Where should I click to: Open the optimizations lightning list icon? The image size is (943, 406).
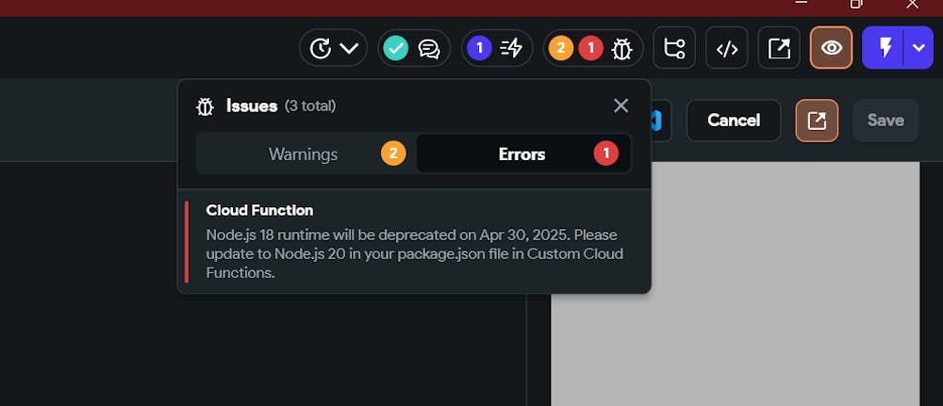(x=511, y=48)
